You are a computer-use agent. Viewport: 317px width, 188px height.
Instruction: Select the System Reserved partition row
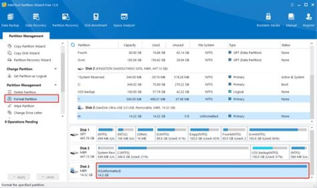[193, 77]
